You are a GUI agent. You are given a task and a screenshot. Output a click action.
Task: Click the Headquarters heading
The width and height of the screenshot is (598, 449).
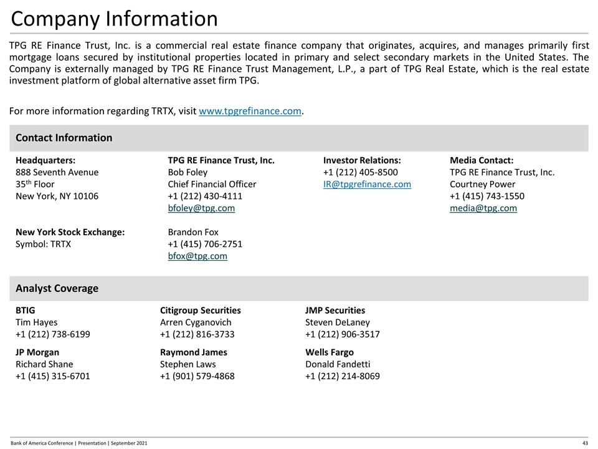pyautogui.click(x=45, y=160)
